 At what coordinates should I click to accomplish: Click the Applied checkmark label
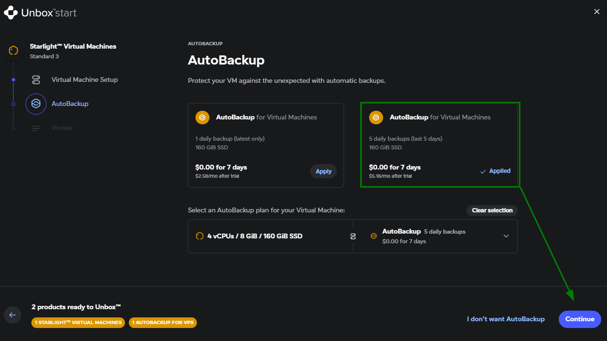[x=495, y=171]
